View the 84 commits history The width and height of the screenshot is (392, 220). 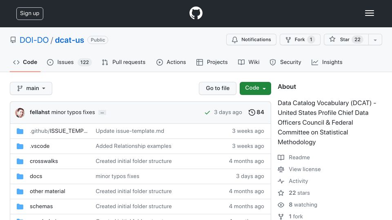[x=256, y=112]
